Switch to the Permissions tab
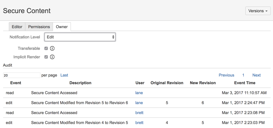The height and width of the screenshot is (128, 273). click(x=39, y=27)
